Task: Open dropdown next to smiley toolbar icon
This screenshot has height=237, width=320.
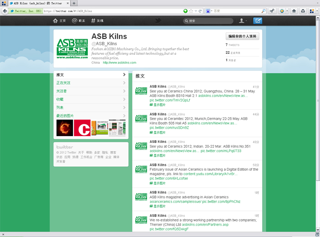Action: [287, 11]
